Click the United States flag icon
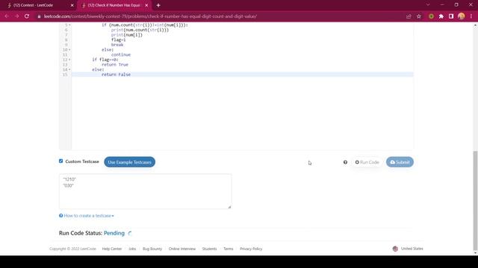The image size is (478, 268). 395,249
